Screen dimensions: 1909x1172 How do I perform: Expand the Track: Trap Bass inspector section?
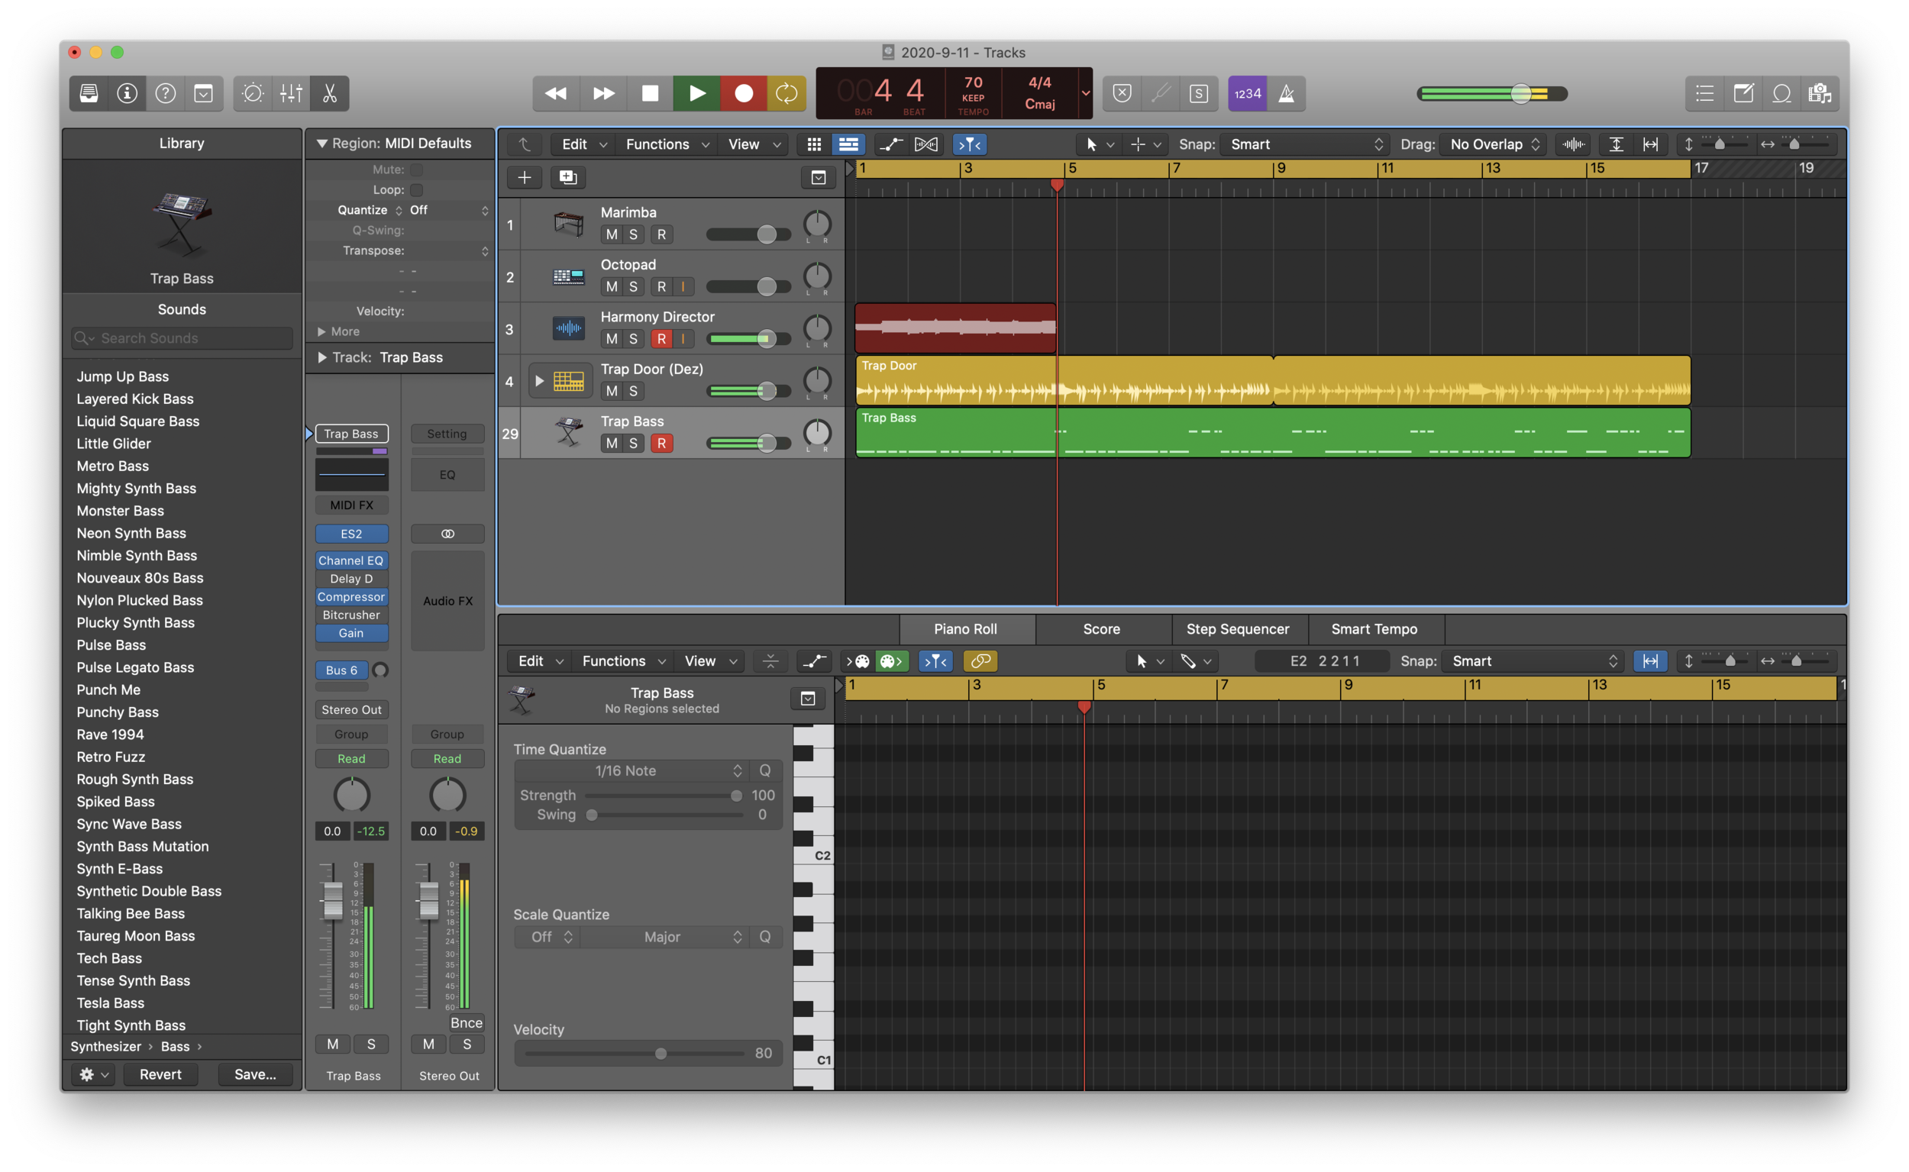pos(321,357)
